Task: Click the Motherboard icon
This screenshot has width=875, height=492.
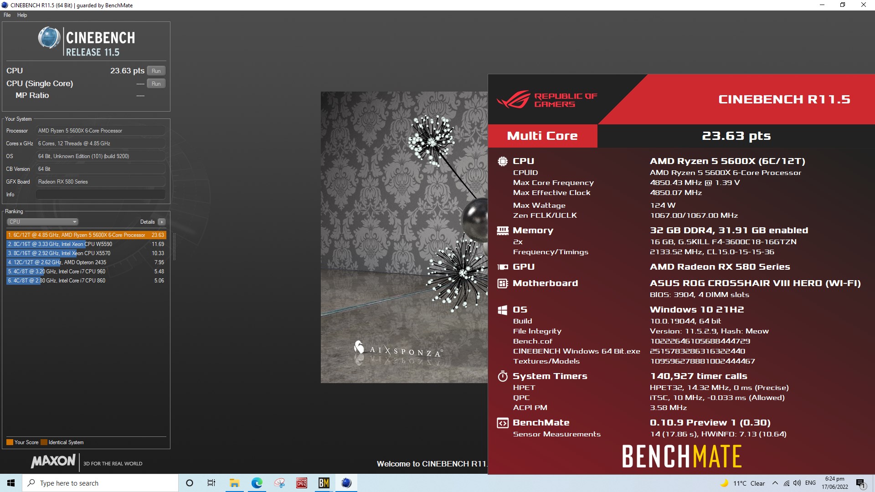Action: (502, 283)
